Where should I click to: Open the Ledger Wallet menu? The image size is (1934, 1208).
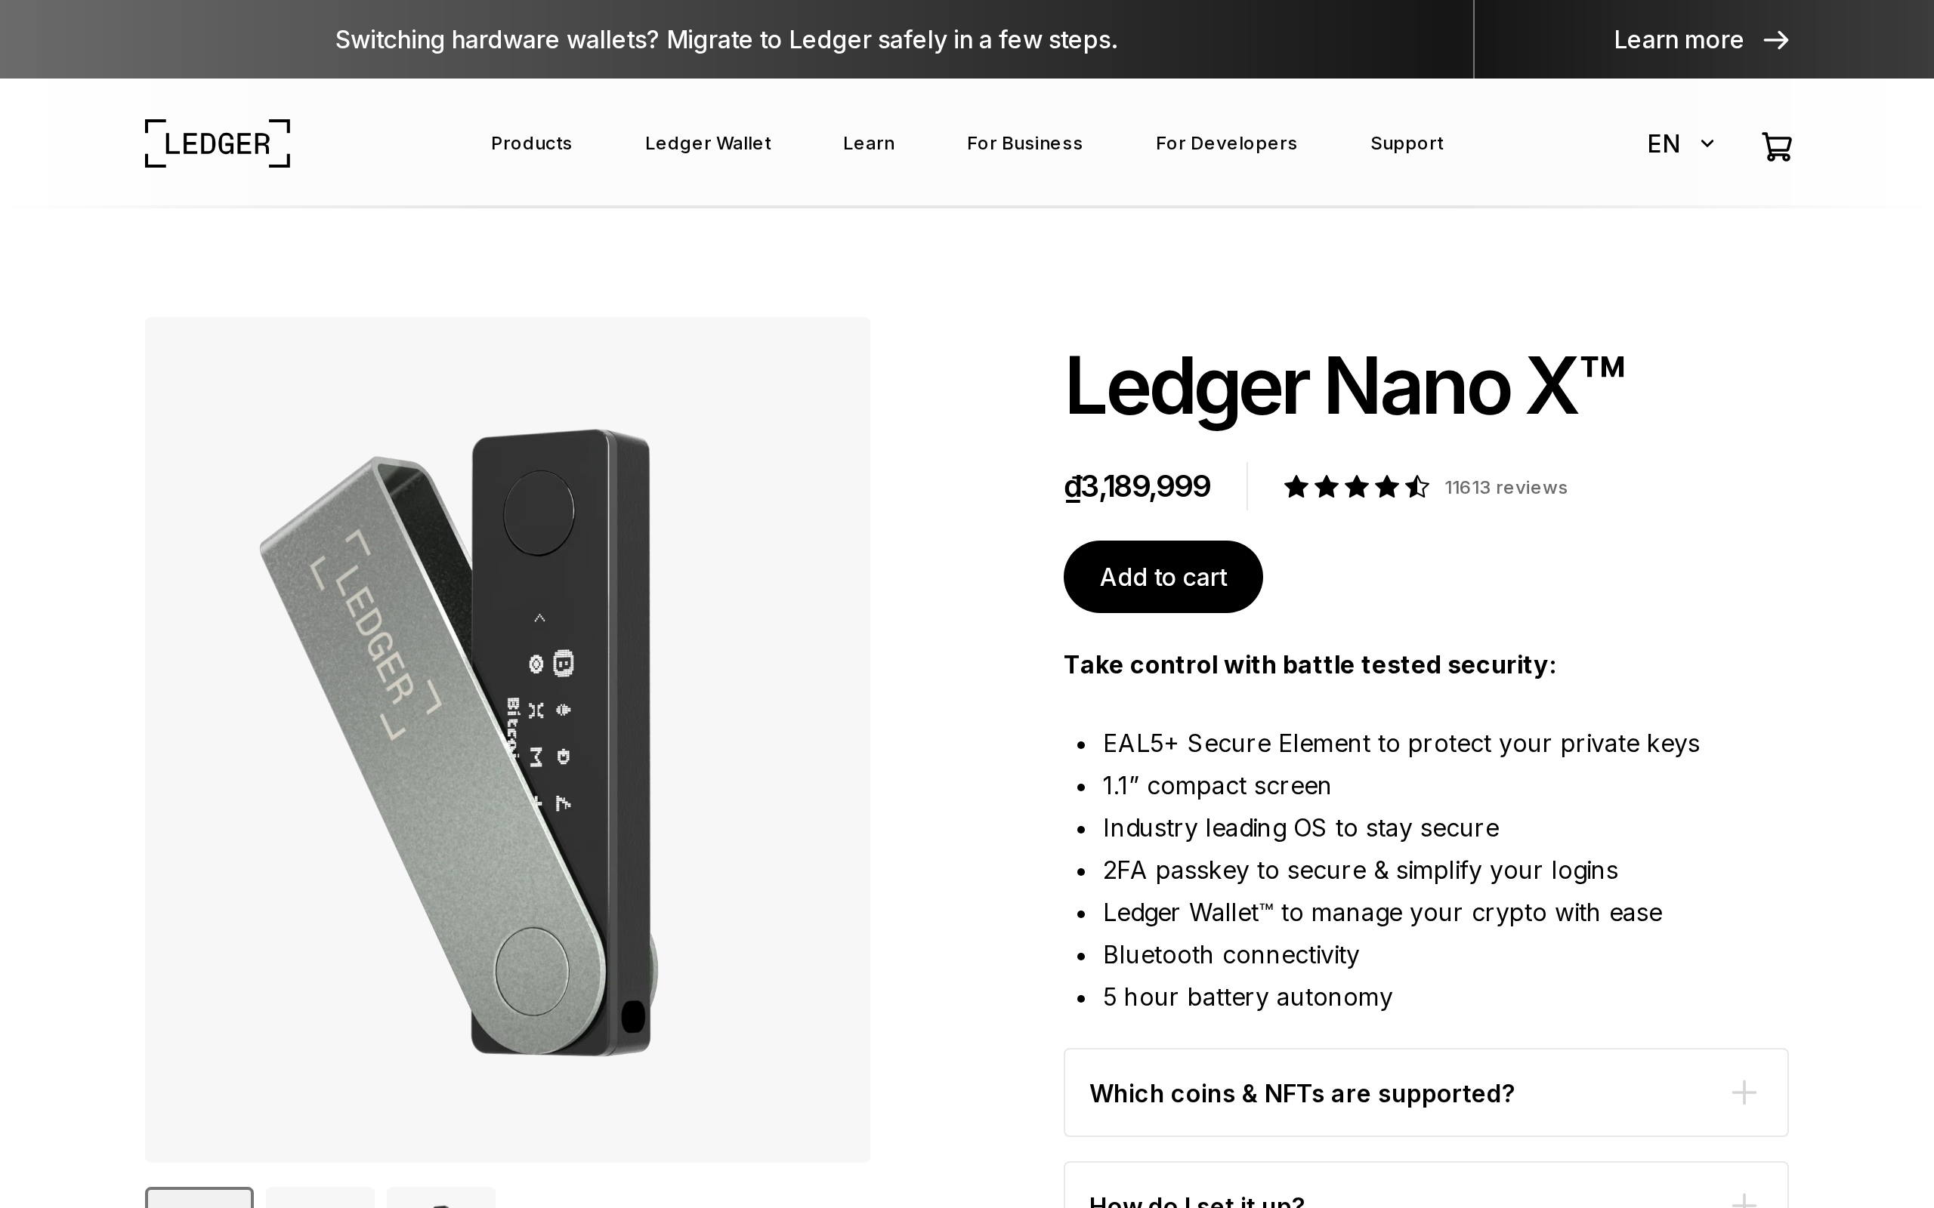tap(707, 143)
